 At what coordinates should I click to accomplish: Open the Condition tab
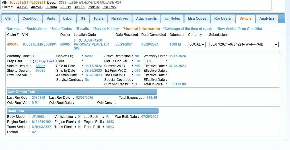(x=30, y=19)
